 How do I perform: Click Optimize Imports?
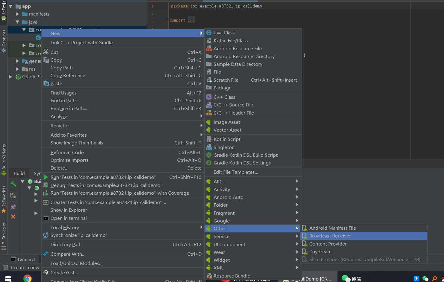pyautogui.click(x=69, y=160)
